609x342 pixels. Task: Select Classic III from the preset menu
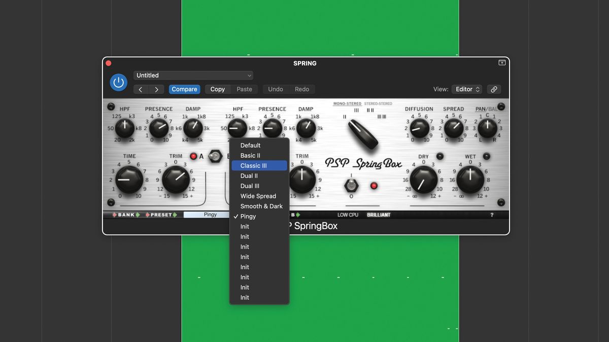[259, 165]
